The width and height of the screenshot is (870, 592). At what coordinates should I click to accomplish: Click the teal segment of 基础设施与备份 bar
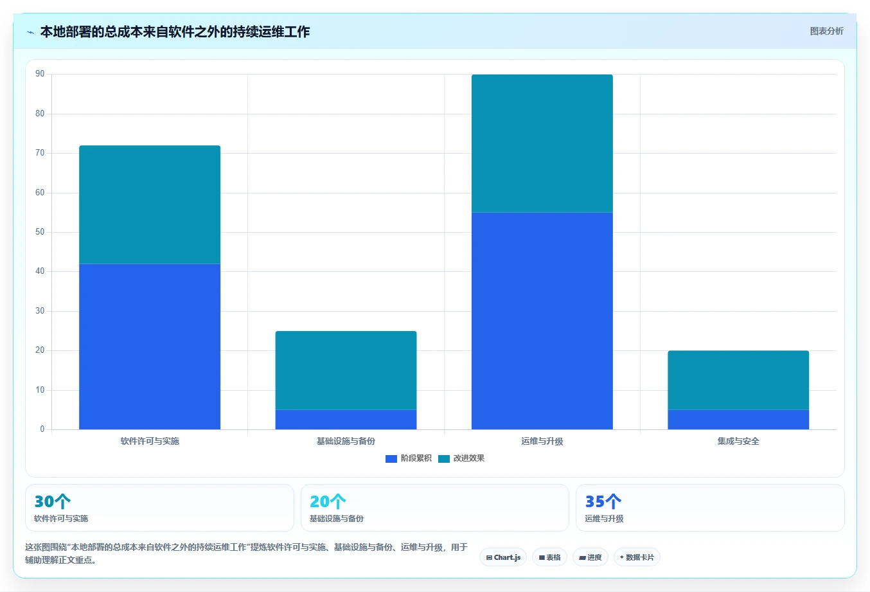[x=346, y=370]
